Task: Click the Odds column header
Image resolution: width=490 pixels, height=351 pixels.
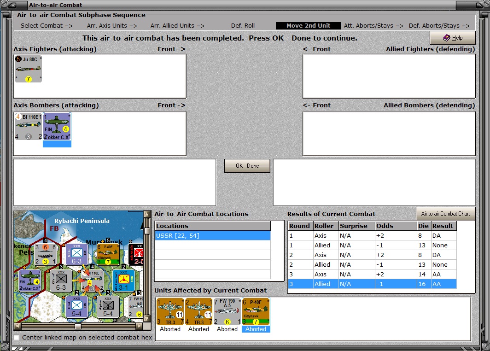Action: click(396, 226)
